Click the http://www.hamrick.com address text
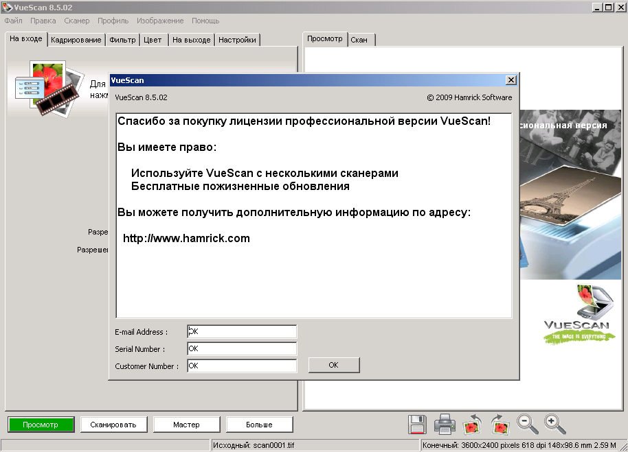This screenshot has height=452, width=628. (x=186, y=238)
